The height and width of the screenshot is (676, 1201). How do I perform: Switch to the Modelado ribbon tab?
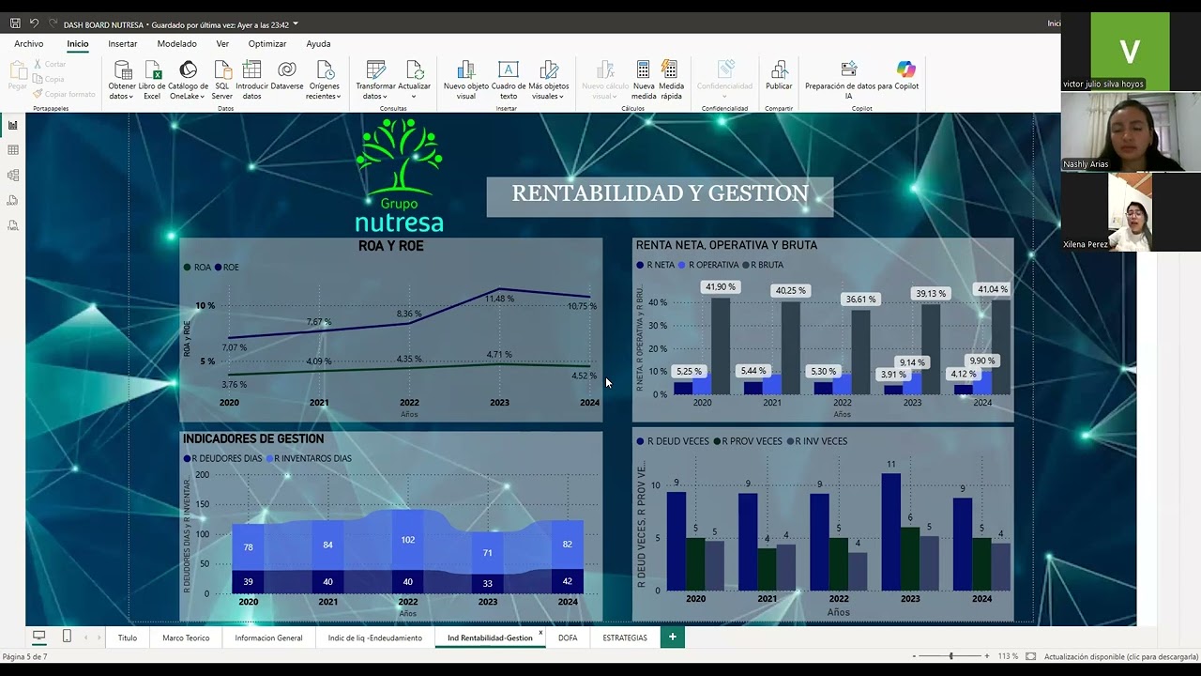pos(177,44)
